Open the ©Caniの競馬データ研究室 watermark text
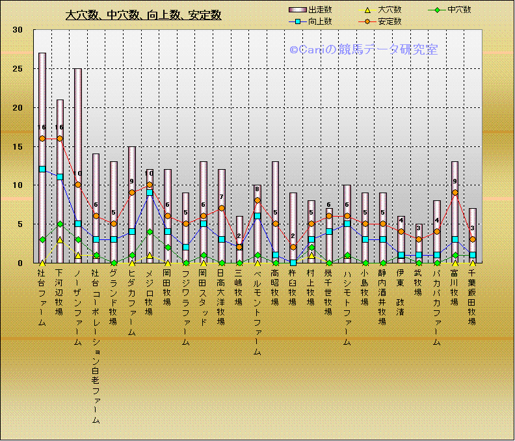Screen dimensions: 515x441 [363, 49]
